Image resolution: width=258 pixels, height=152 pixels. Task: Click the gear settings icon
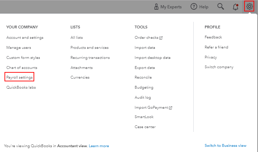coord(249,7)
